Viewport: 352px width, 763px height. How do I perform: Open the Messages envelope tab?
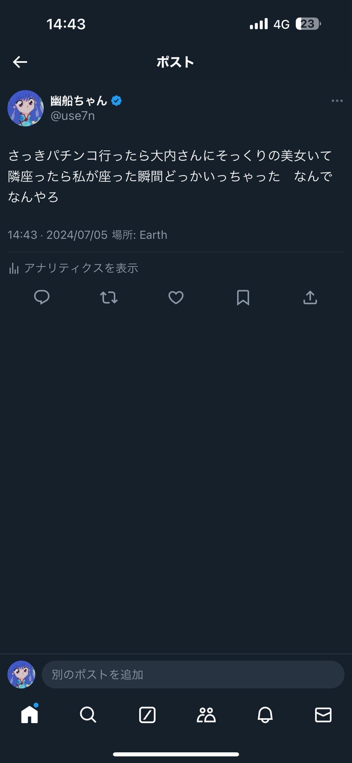pyautogui.click(x=323, y=715)
